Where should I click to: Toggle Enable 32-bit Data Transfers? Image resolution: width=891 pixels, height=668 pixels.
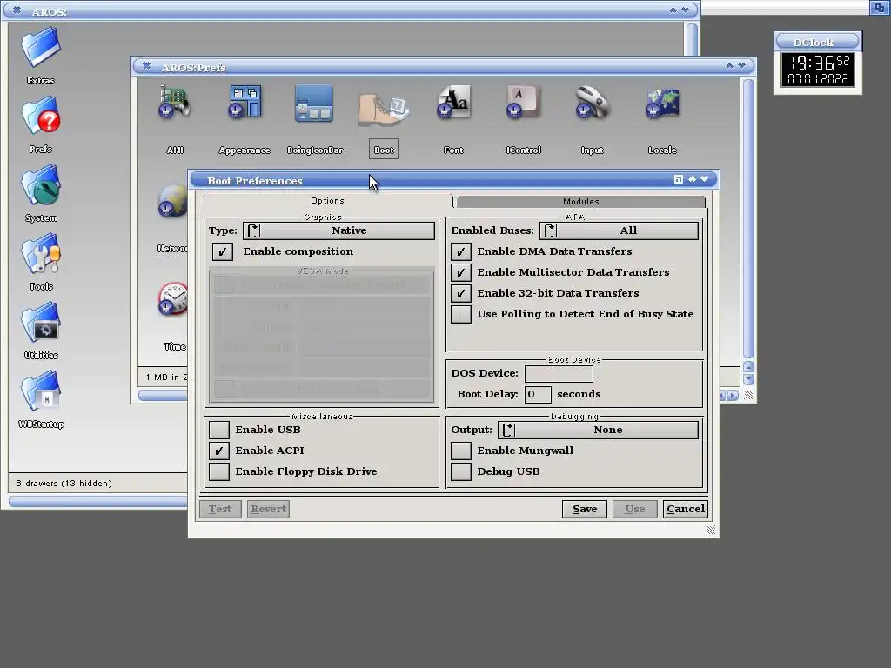pyautogui.click(x=461, y=293)
